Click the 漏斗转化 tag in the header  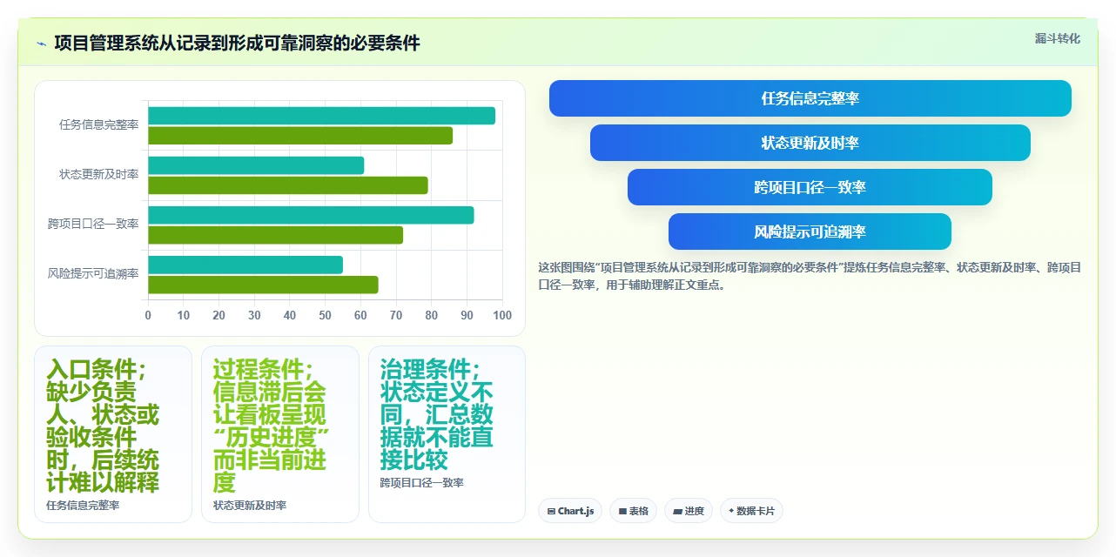tap(1057, 38)
